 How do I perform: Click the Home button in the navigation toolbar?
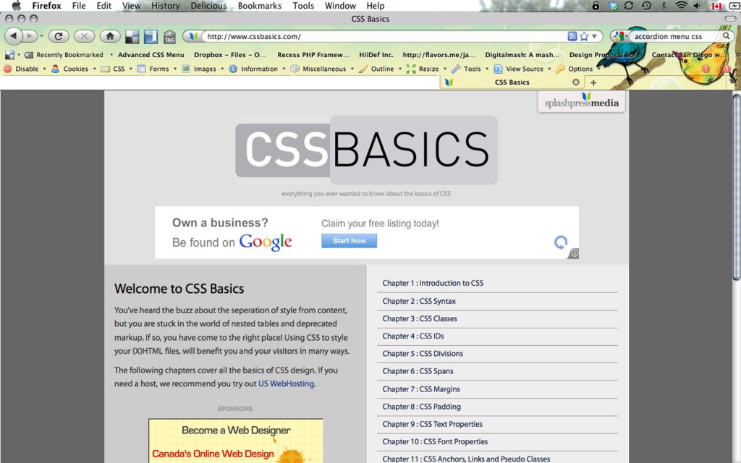tap(109, 36)
